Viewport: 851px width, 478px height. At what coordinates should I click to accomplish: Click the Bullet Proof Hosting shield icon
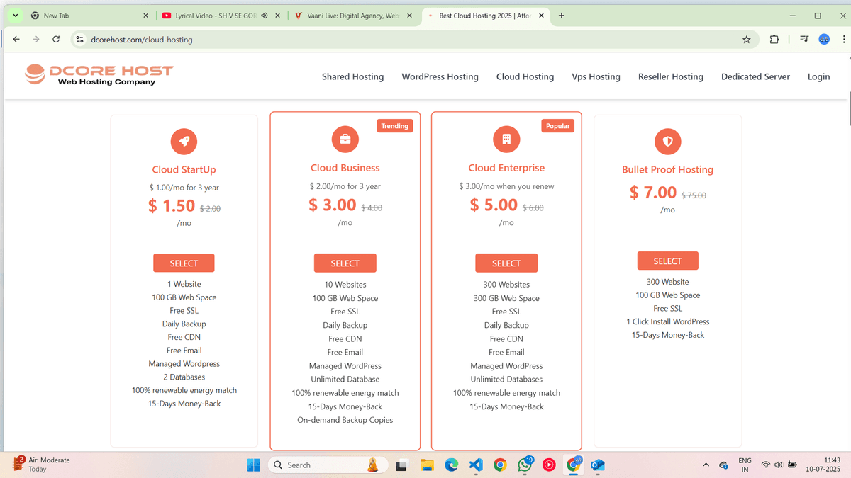(x=667, y=141)
